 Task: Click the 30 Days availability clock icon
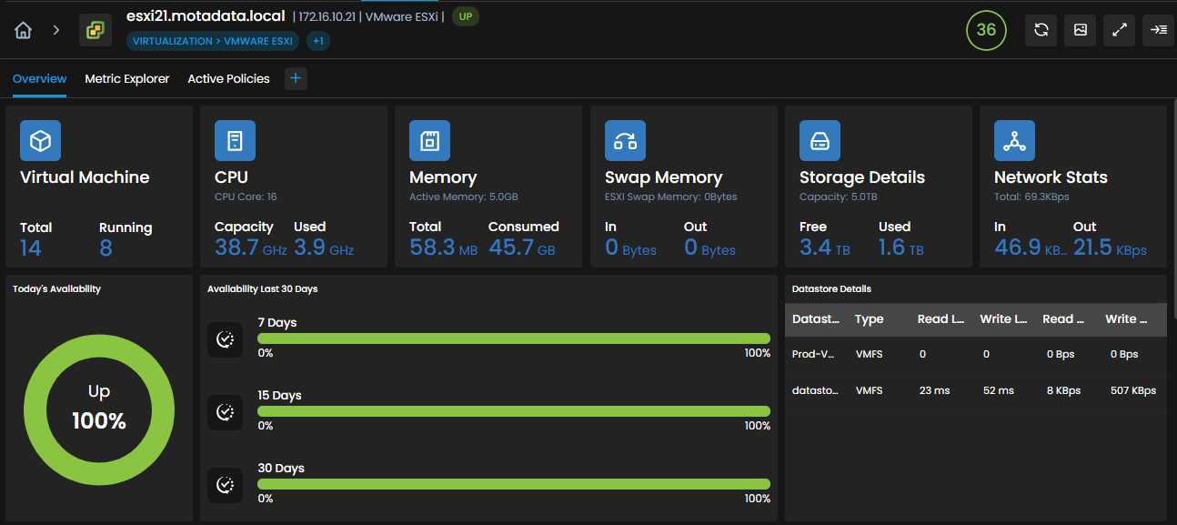pos(225,485)
